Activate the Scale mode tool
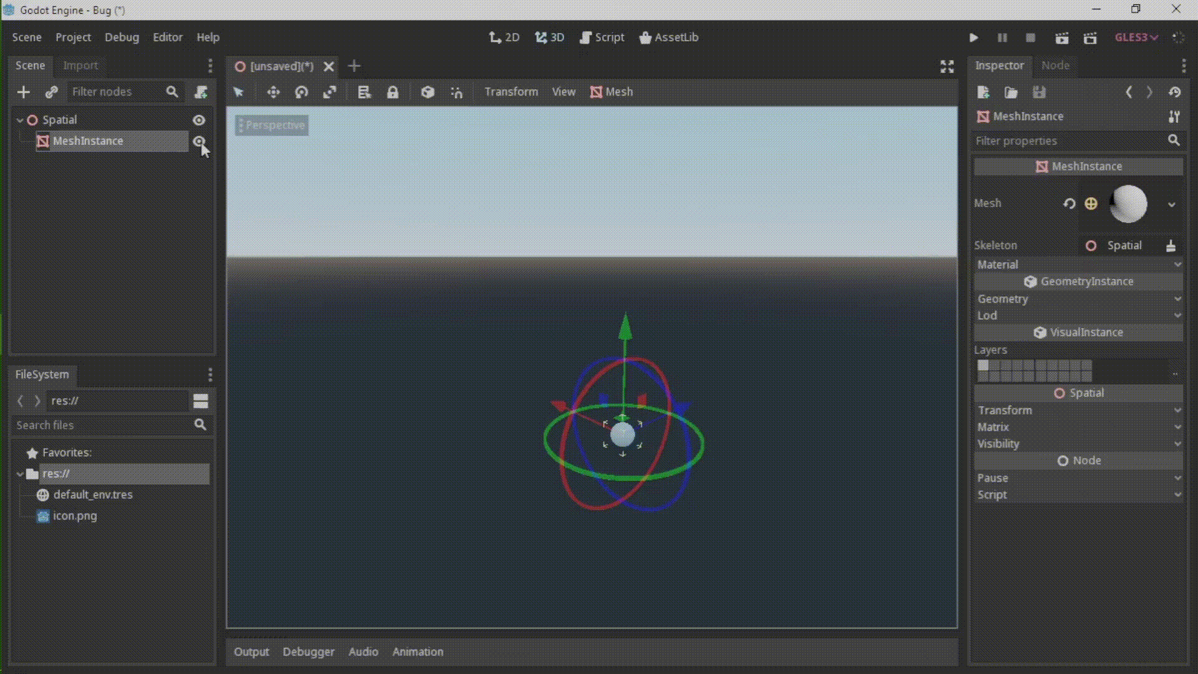The image size is (1198, 674). pos(330,92)
